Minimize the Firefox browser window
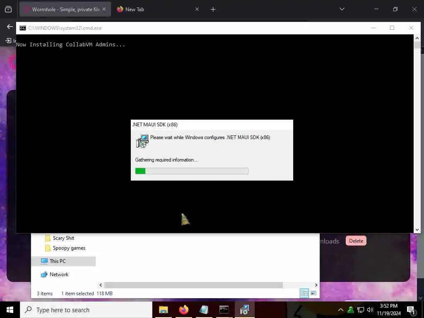The image size is (424, 318). click(376, 9)
